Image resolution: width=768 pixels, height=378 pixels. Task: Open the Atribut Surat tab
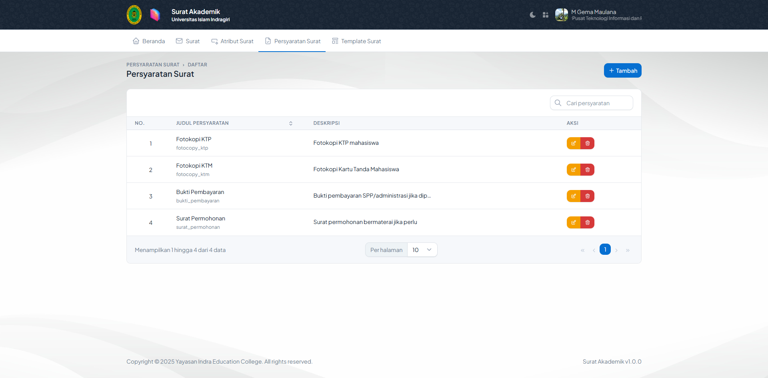coord(232,41)
